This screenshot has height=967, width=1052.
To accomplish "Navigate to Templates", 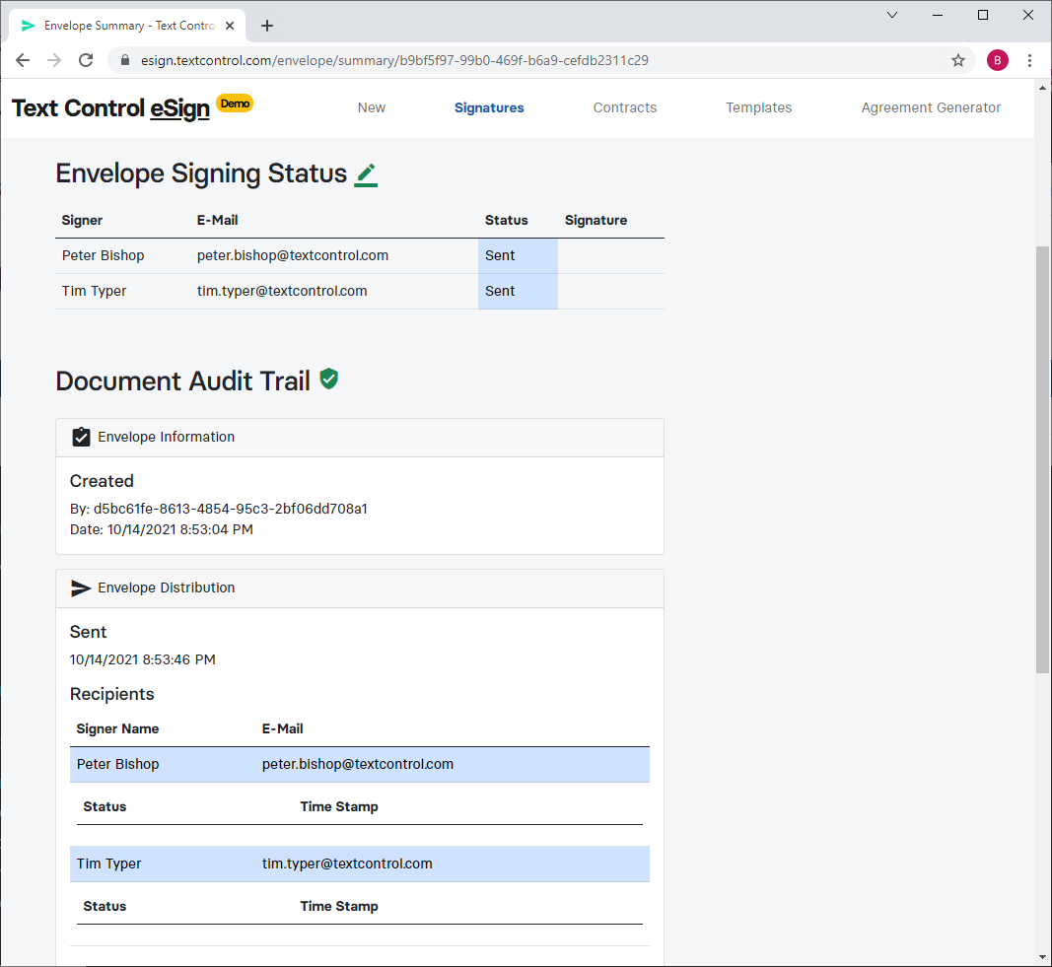I will tap(759, 108).
